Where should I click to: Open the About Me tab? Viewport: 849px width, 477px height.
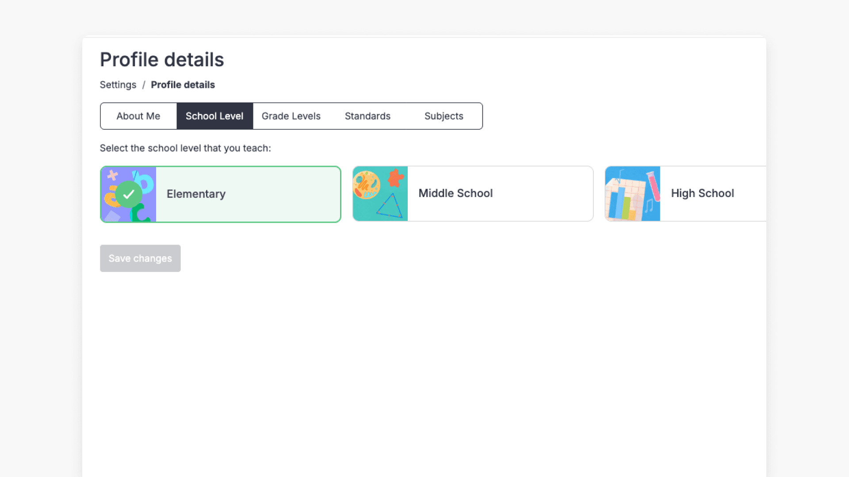[x=138, y=116]
